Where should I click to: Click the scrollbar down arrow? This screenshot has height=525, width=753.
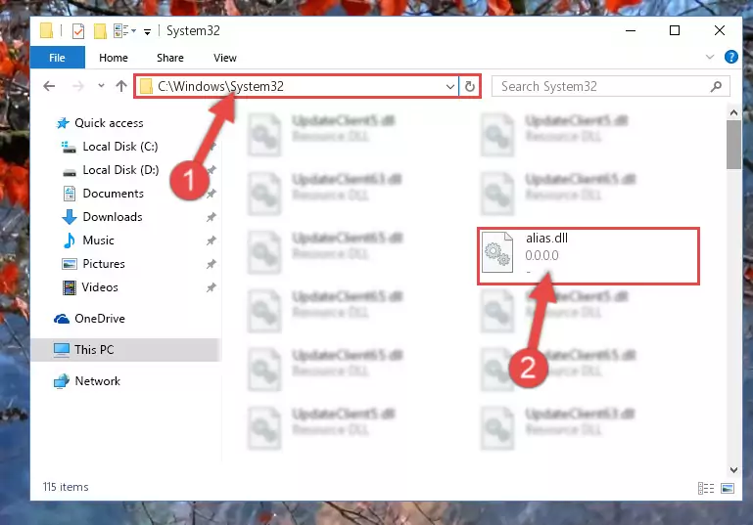click(733, 470)
